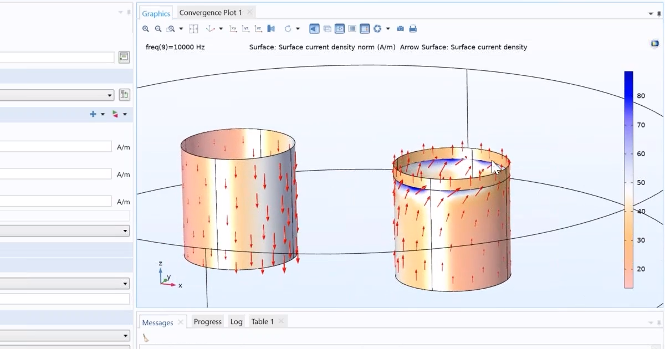This screenshot has height=349, width=665.
Task: Capture an image snapshot with the camera icon
Action: pyautogui.click(x=400, y=28)
